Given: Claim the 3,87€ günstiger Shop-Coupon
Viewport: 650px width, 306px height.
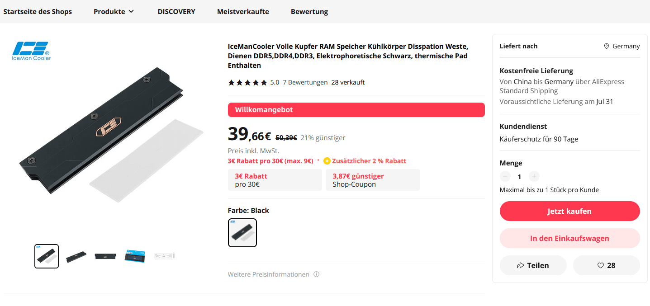Looking at the screenshot, I should (x=373, y=180).
